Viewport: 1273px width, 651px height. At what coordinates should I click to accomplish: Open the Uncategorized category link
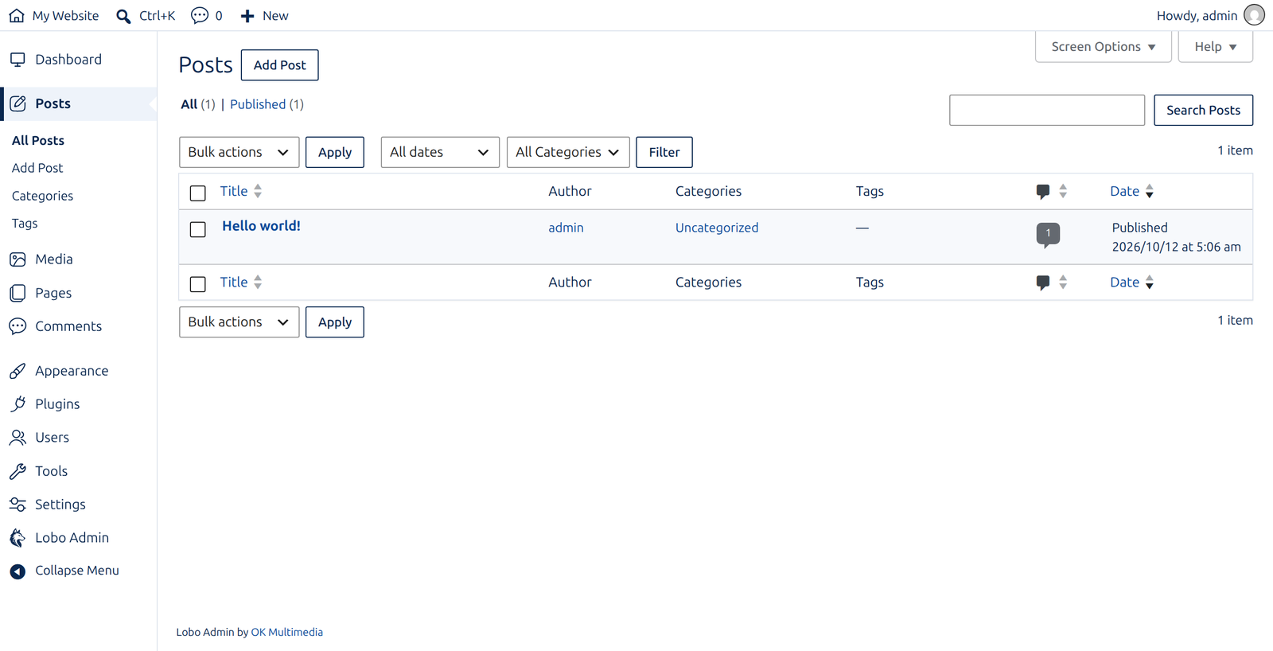click(x=717, y=228)
